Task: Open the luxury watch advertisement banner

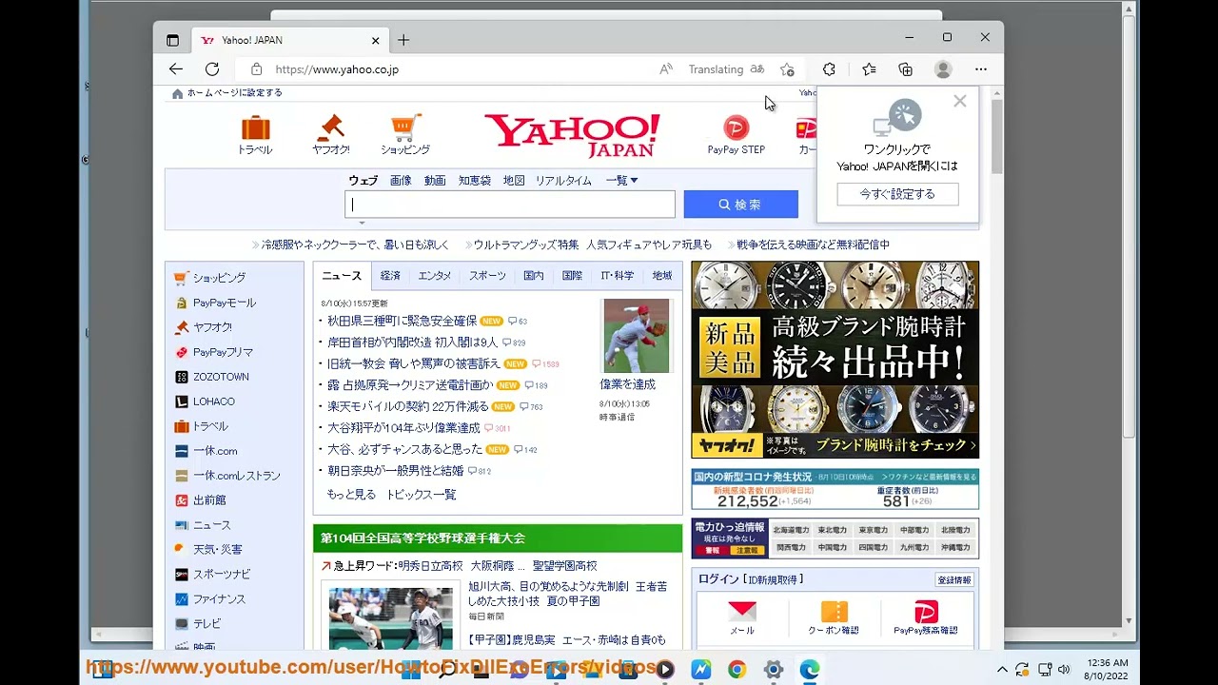Action: click(x=835, y=360)
